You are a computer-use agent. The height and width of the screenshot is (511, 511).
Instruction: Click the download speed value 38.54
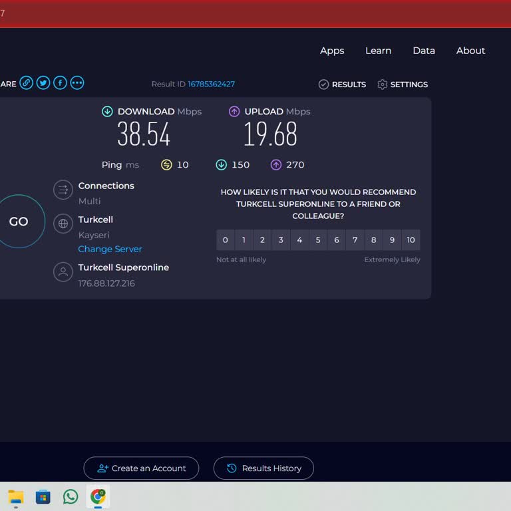(x=144, y=134)
